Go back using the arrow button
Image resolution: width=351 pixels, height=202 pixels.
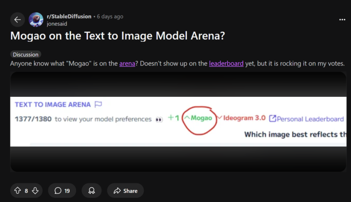(18, 20)
